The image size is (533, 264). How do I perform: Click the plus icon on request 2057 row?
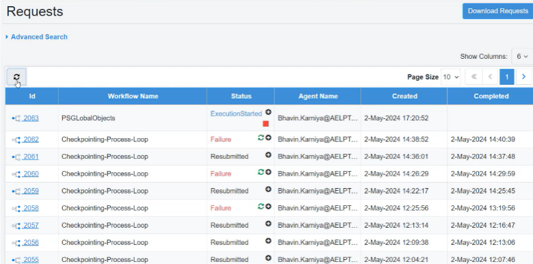point(268,223)
